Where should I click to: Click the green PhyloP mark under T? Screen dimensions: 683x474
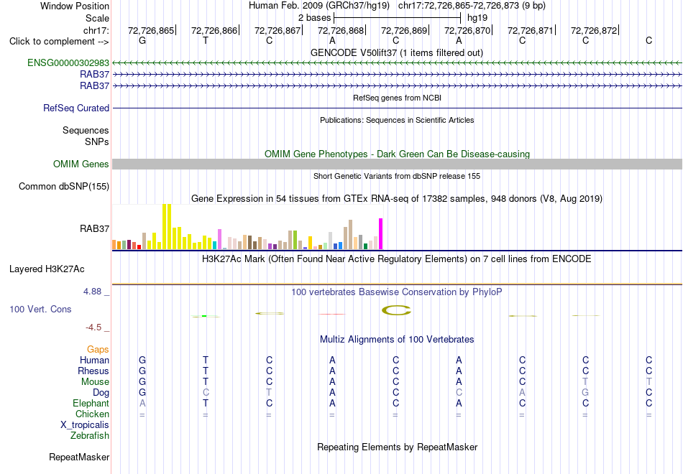tap(205, 316)
